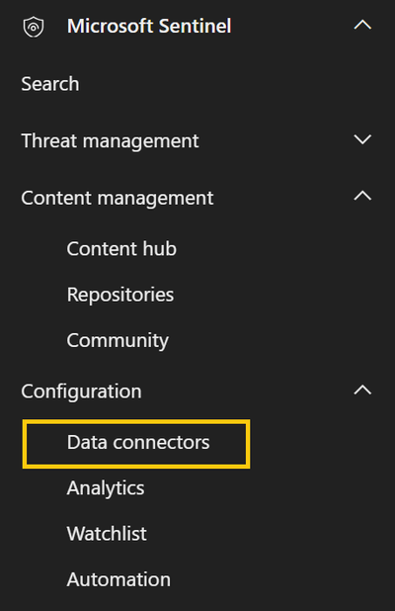Go to Repositories
Screen dimensions: 395x611
pos(120,295)
